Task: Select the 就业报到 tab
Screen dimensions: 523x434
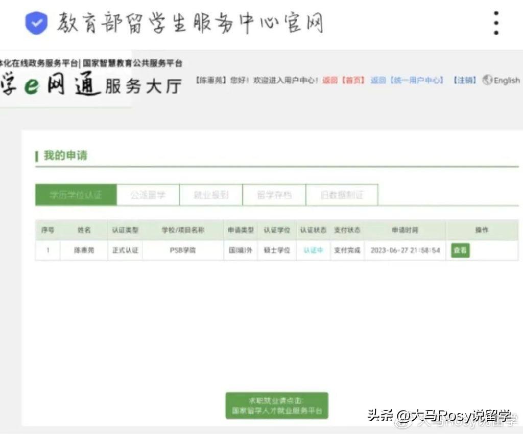Action: coord(211,195)
